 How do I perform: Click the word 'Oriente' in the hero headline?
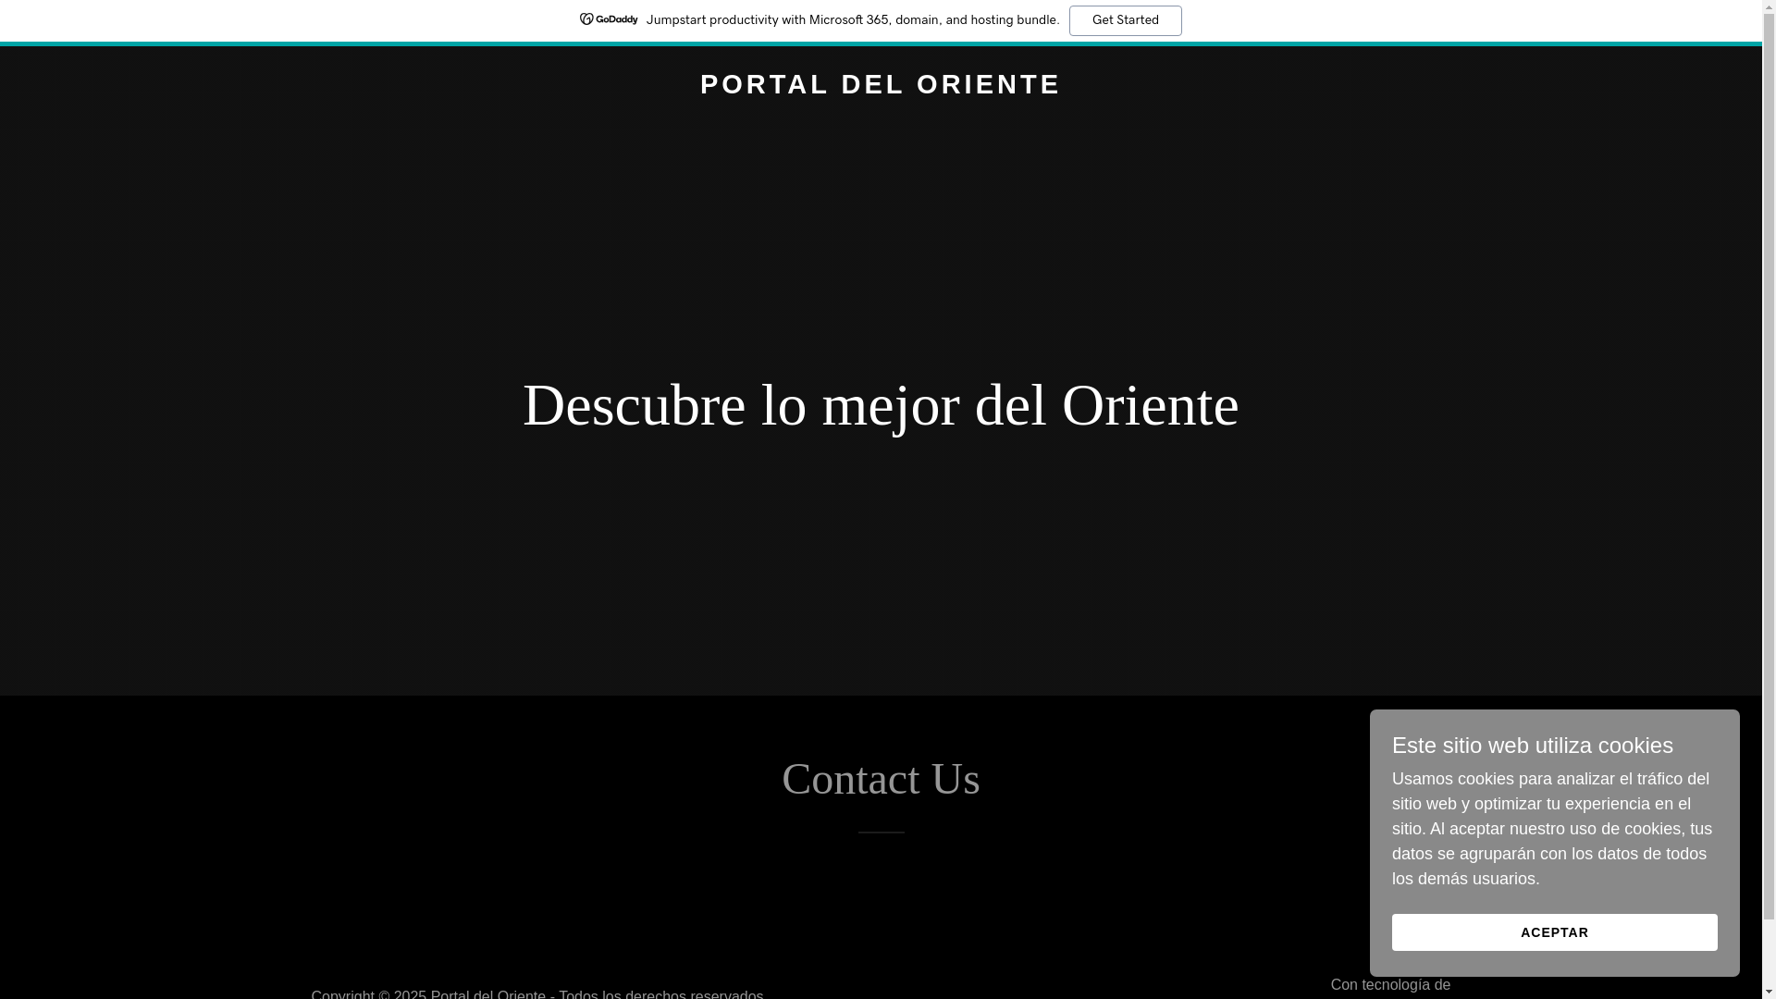pyautogui.click(x=1149, y=405)
